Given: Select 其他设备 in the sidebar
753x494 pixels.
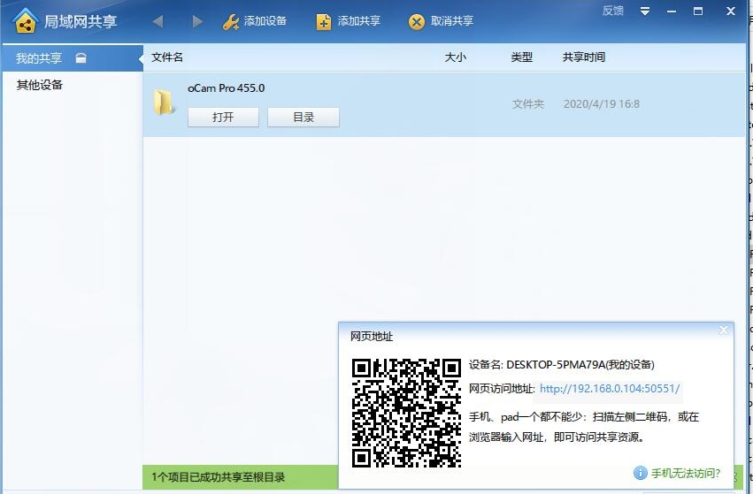Looking at the screenshot, I should (x=40, y=85).
